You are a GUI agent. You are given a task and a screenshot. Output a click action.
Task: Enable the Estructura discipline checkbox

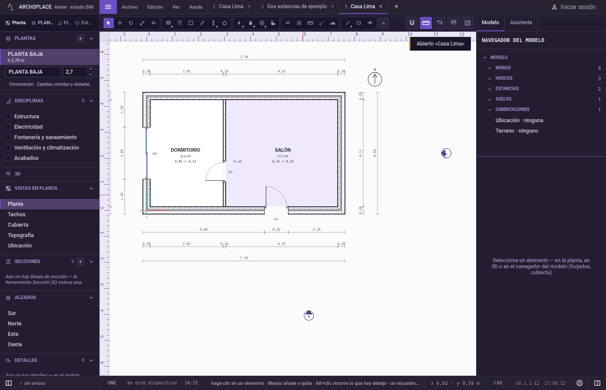click(x=8, y=117)
